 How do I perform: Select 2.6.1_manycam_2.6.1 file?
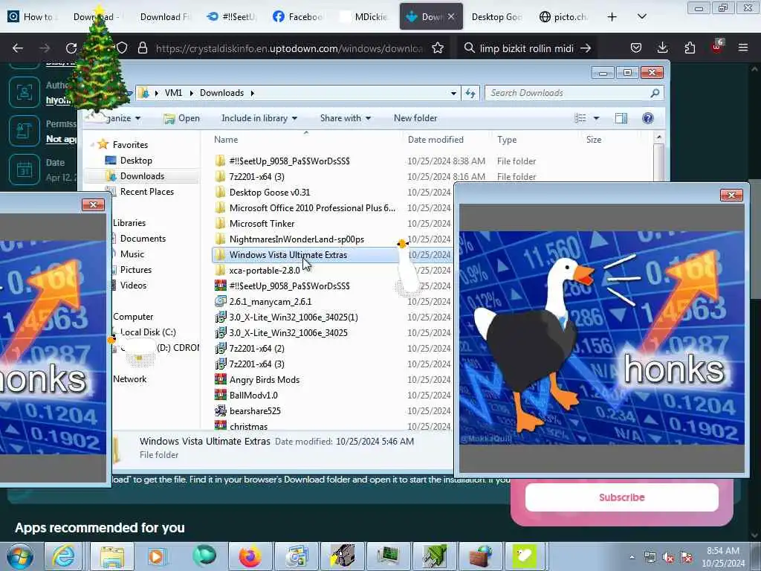click(x=271, y=302)
